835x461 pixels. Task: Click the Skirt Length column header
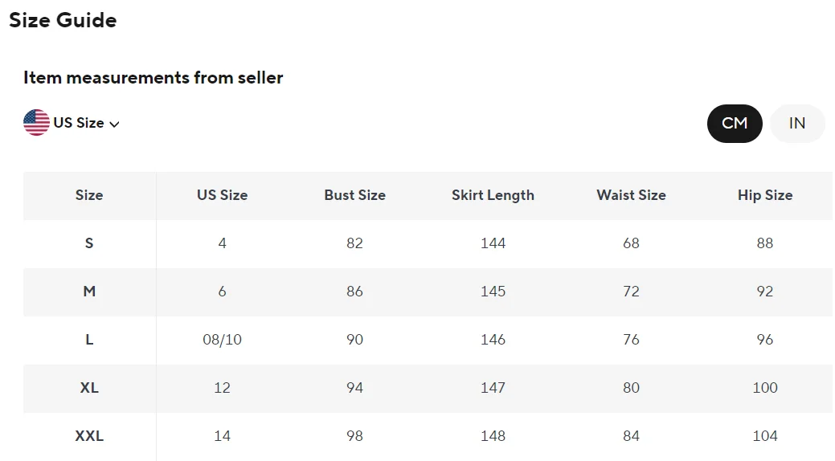tap(493, 195)
